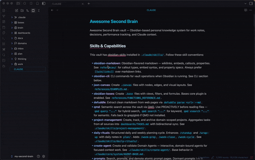Open the files tab folder icon in top bar

coord(18,4)
